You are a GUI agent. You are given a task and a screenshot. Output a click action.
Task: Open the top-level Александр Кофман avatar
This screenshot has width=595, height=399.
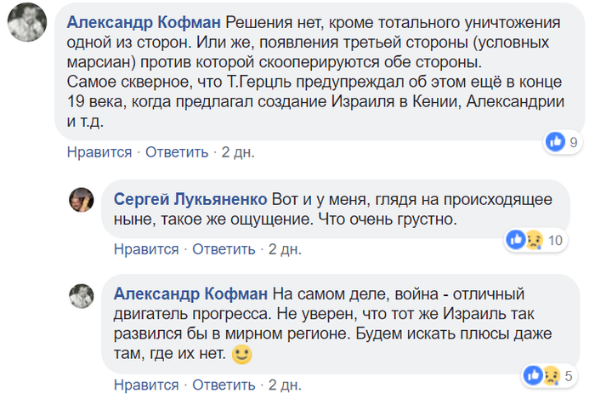[26, 22]
